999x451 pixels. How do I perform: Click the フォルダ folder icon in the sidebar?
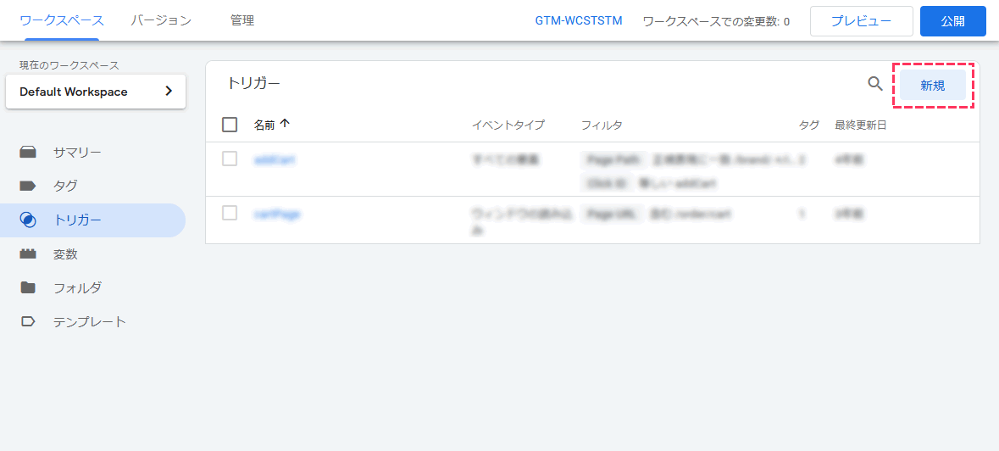(28, 287)
